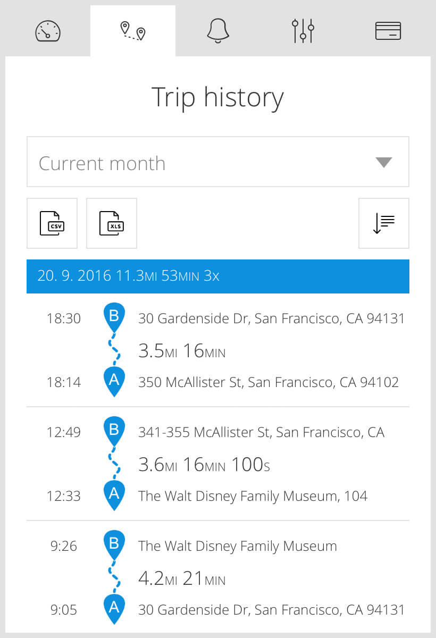The height and width of the screenshot is (638, 436).
Task: Open address 341-355 McAllister St, San Francisco
Action: 261,432
